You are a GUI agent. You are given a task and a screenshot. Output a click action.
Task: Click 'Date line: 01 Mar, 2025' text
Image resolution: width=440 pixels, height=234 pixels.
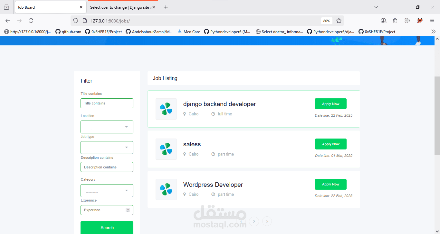334,156
